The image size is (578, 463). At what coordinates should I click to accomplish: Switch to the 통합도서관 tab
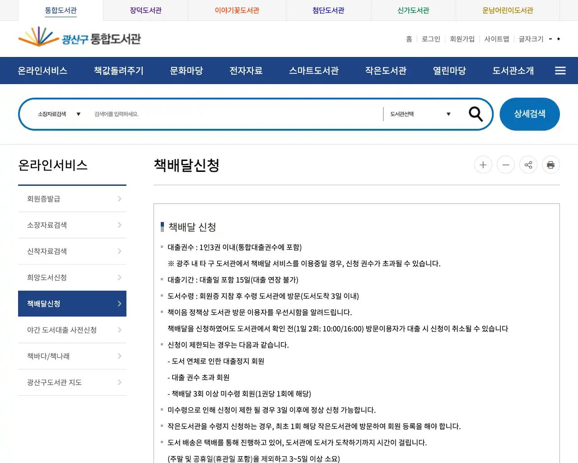(x=61, y=10)
